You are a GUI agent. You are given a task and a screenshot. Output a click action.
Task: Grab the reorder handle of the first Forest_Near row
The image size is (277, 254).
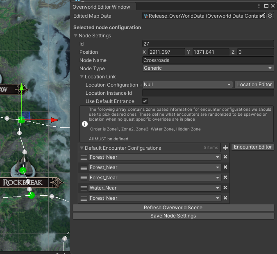coord(84,157)
